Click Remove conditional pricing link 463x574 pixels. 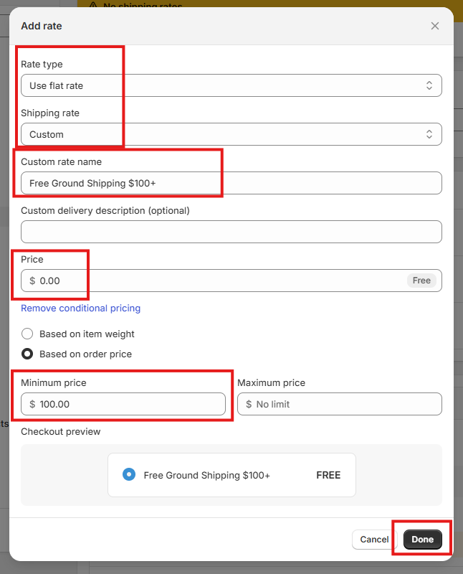pyautogui.click(x=80, y=308)
